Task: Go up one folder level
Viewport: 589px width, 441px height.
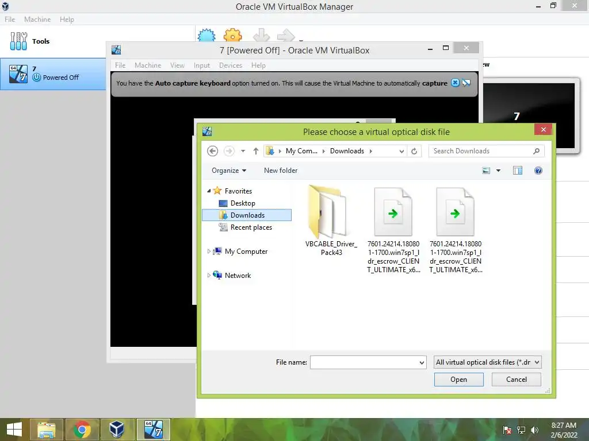Action: click(256, 151)
